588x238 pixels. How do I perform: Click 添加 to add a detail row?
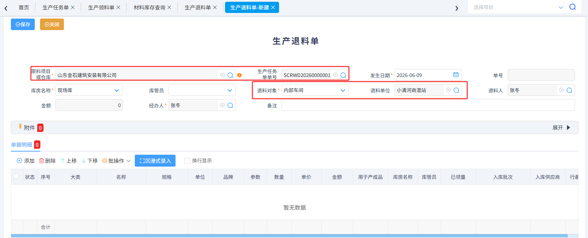point(26,161)
